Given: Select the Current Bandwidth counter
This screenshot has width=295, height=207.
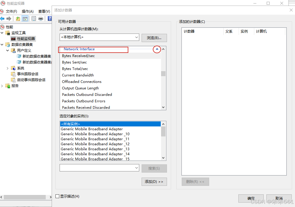Looking at the screenshot, I should click(110, 75).
